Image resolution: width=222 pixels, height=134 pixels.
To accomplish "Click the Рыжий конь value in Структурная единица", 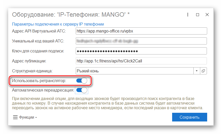I will click(x=88, y=71).
